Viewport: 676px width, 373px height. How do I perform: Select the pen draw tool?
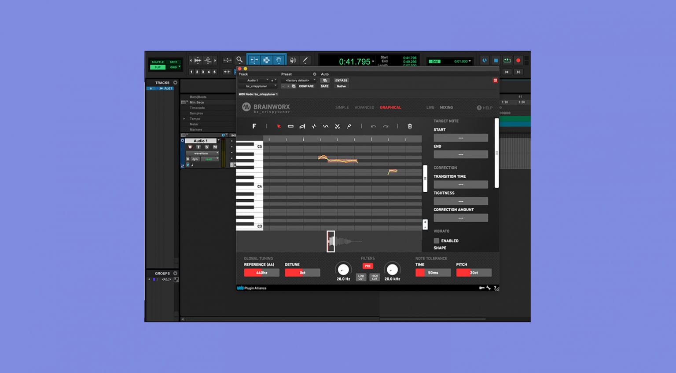tap(349, 126)
